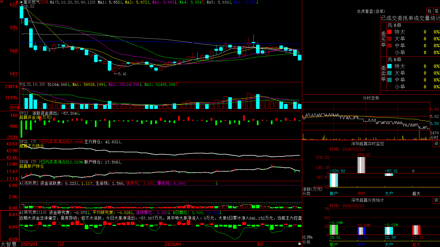Click the 散户持仓: 17.508 value

[101, 162]
